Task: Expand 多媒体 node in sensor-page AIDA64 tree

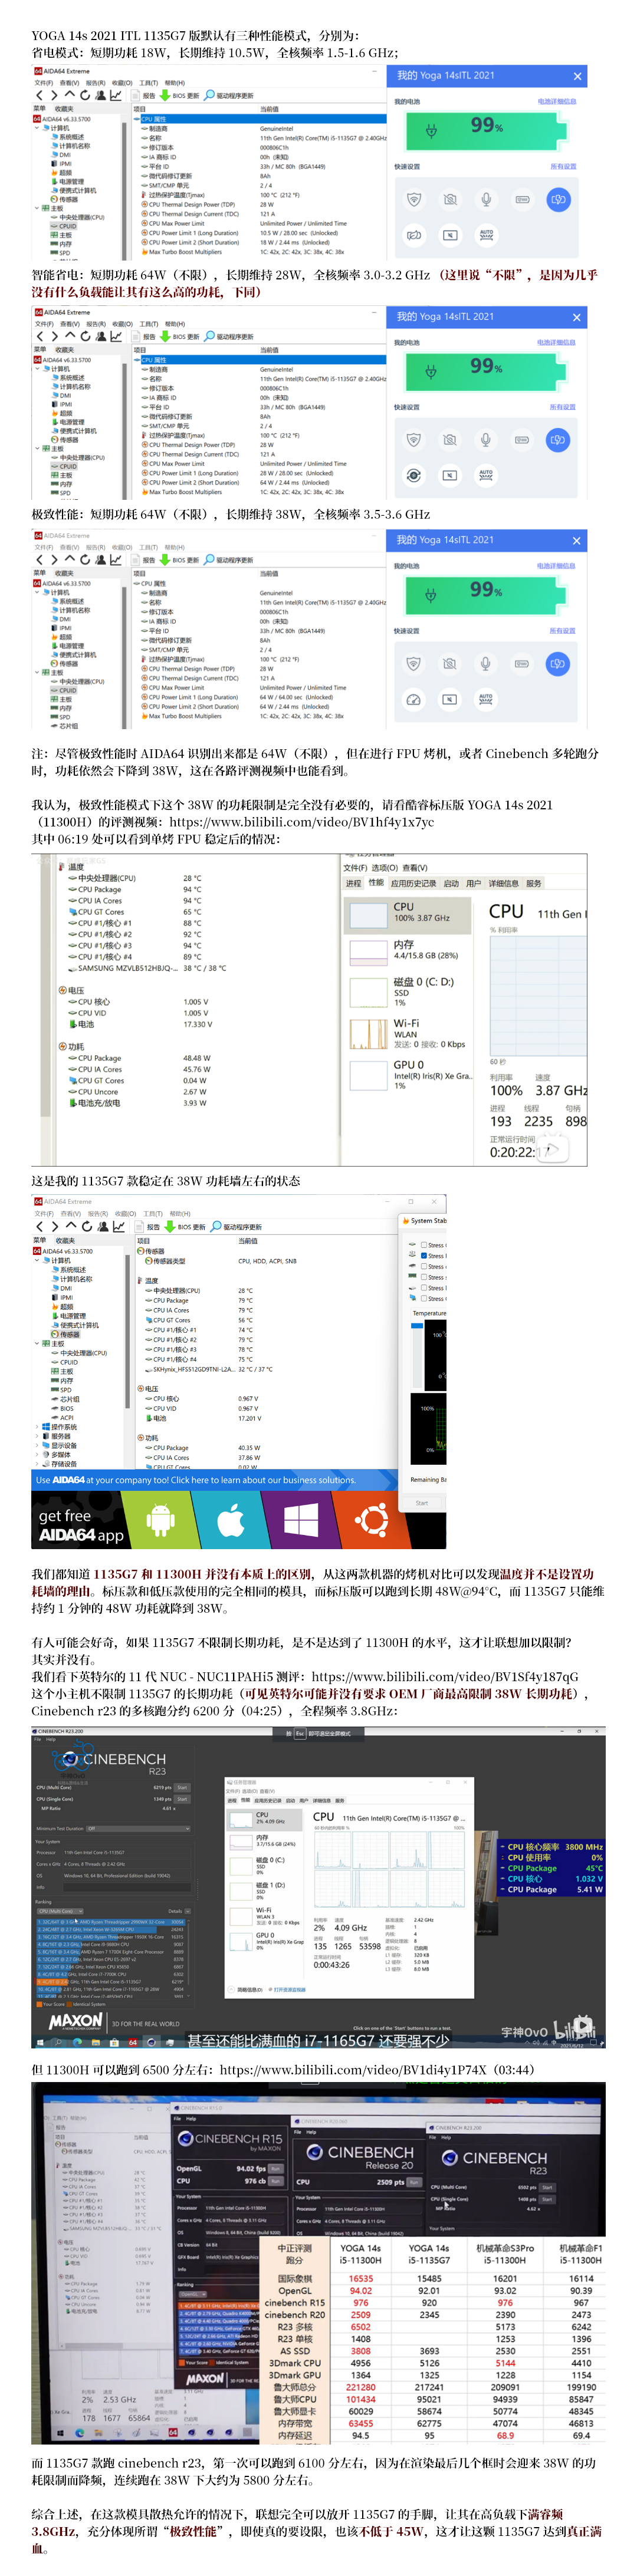Action: click(37, 1455)
